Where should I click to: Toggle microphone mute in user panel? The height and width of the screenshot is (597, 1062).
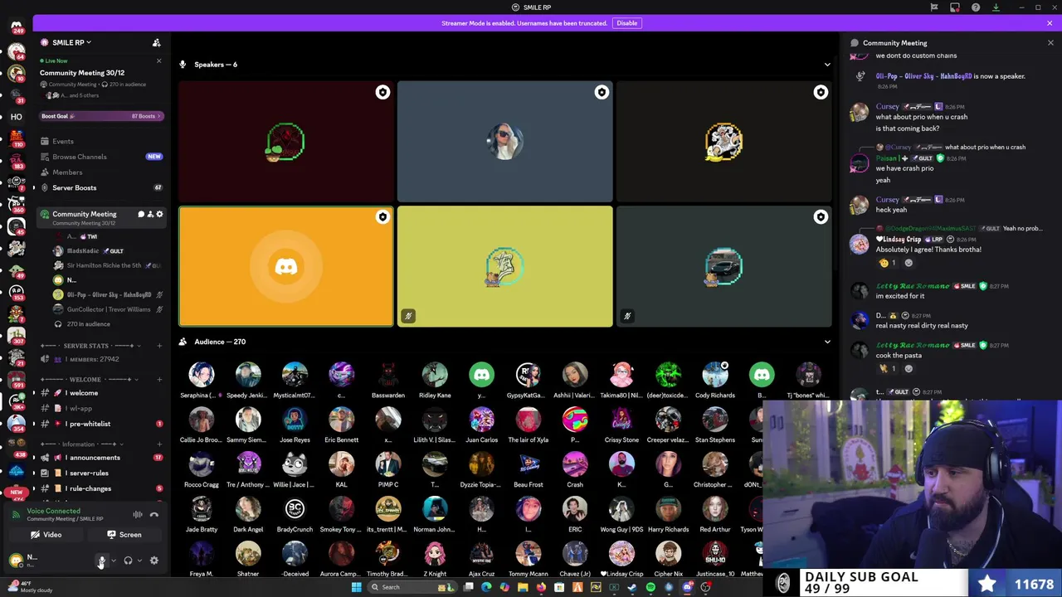101,561
